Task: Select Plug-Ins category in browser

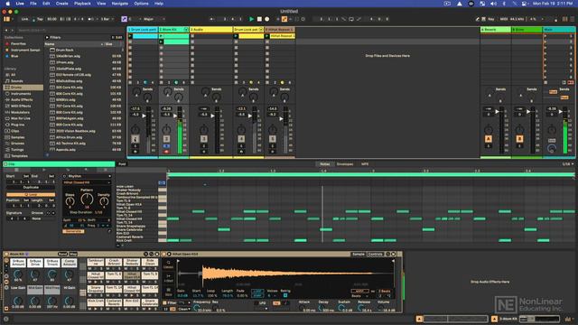Action: click(18, 125)
